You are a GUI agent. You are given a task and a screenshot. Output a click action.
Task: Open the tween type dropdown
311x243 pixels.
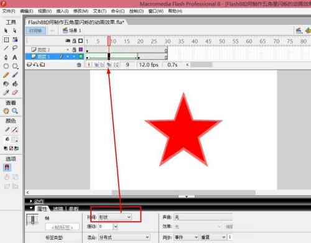(x=114, y=218)
